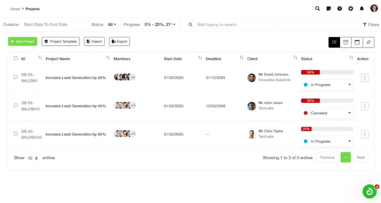Open client Mr John Jones
381x203 pixels.
(270, 103)
